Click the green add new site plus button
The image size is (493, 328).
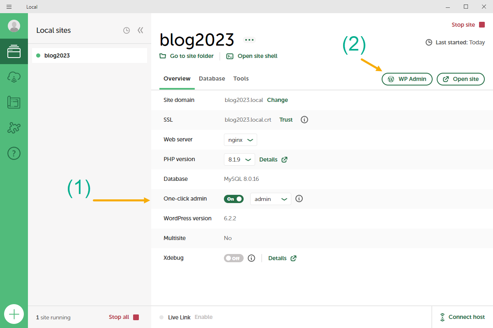[x=14, y=314]
